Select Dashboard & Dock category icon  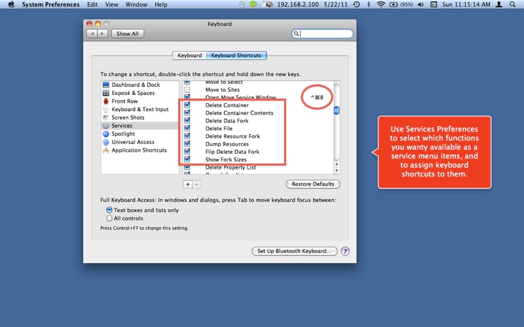click(105, 85)
